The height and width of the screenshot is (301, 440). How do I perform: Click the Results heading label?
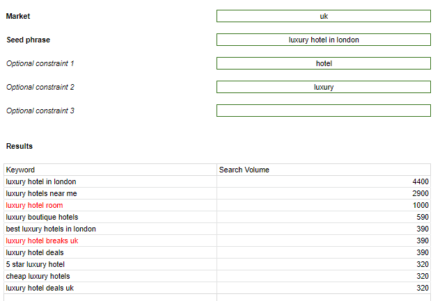coord(19,146)
